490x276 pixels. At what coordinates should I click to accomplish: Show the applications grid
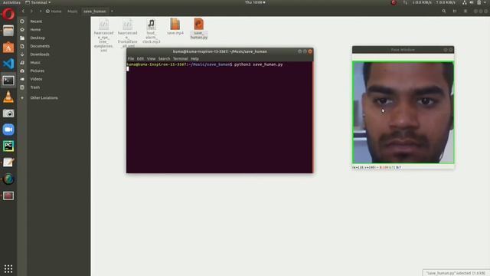coord(8,268)
